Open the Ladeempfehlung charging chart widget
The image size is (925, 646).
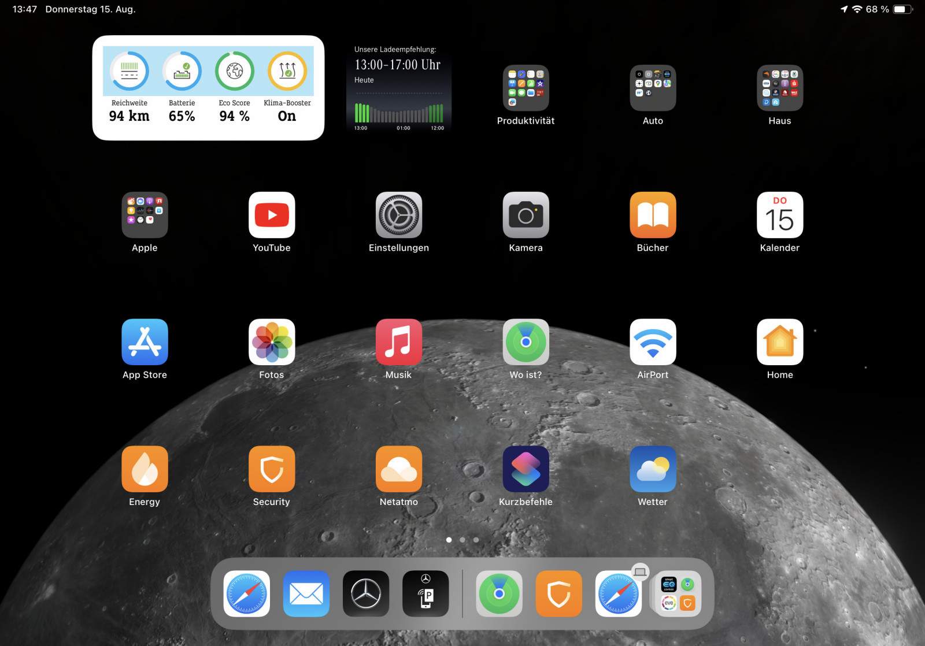398,88
